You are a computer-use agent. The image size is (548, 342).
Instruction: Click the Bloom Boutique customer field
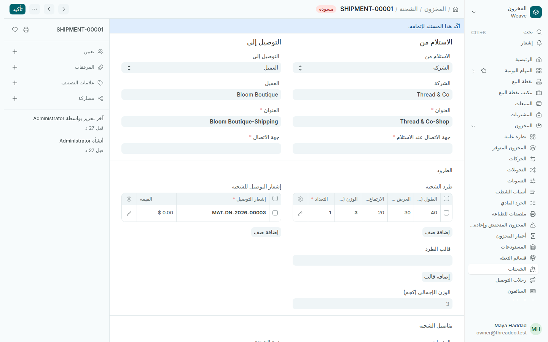pyautogui.click(x=201, y=95)
